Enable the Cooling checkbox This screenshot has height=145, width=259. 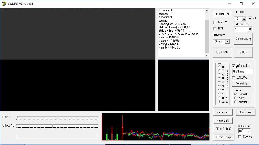240,137
